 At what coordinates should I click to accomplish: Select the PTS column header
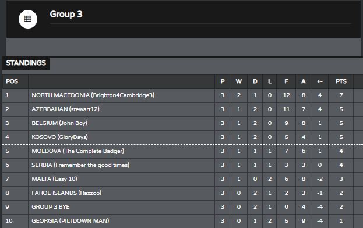coord(341,81)
